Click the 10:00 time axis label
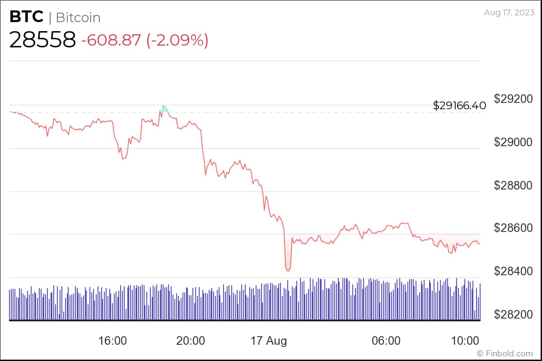 pyautogui.click(x=464, y=341)
